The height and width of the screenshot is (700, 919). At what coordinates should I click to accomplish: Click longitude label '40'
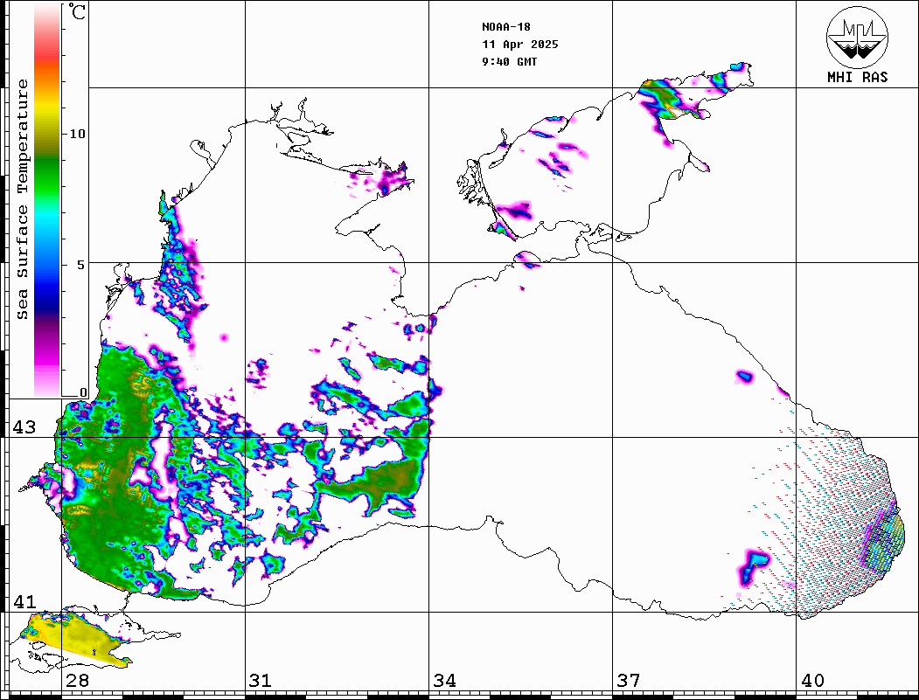click(812, 681)
